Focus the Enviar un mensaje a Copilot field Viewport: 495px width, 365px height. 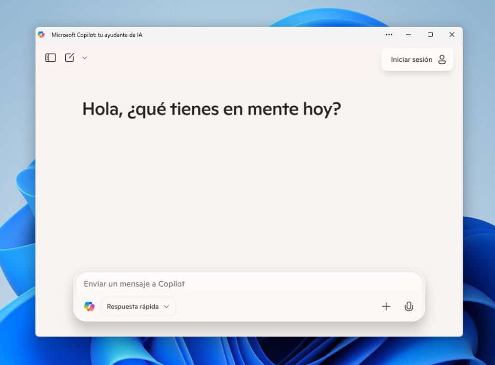click(249, 284)
